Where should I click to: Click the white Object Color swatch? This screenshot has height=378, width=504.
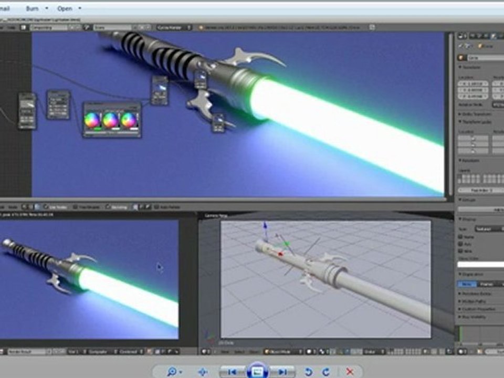pos(481,265)
